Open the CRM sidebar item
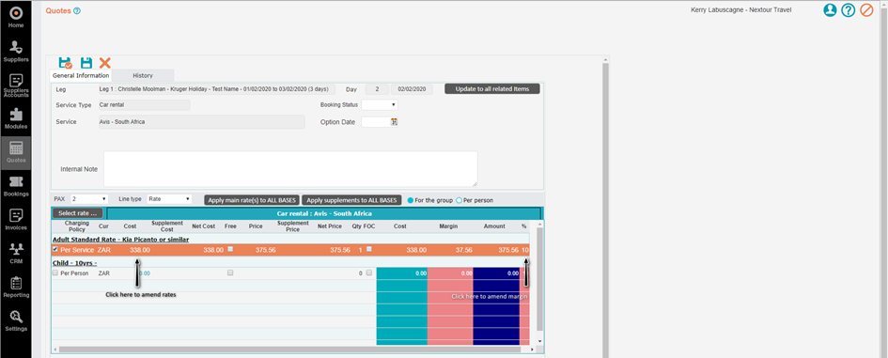888x358 pixels. coord(16,253)
